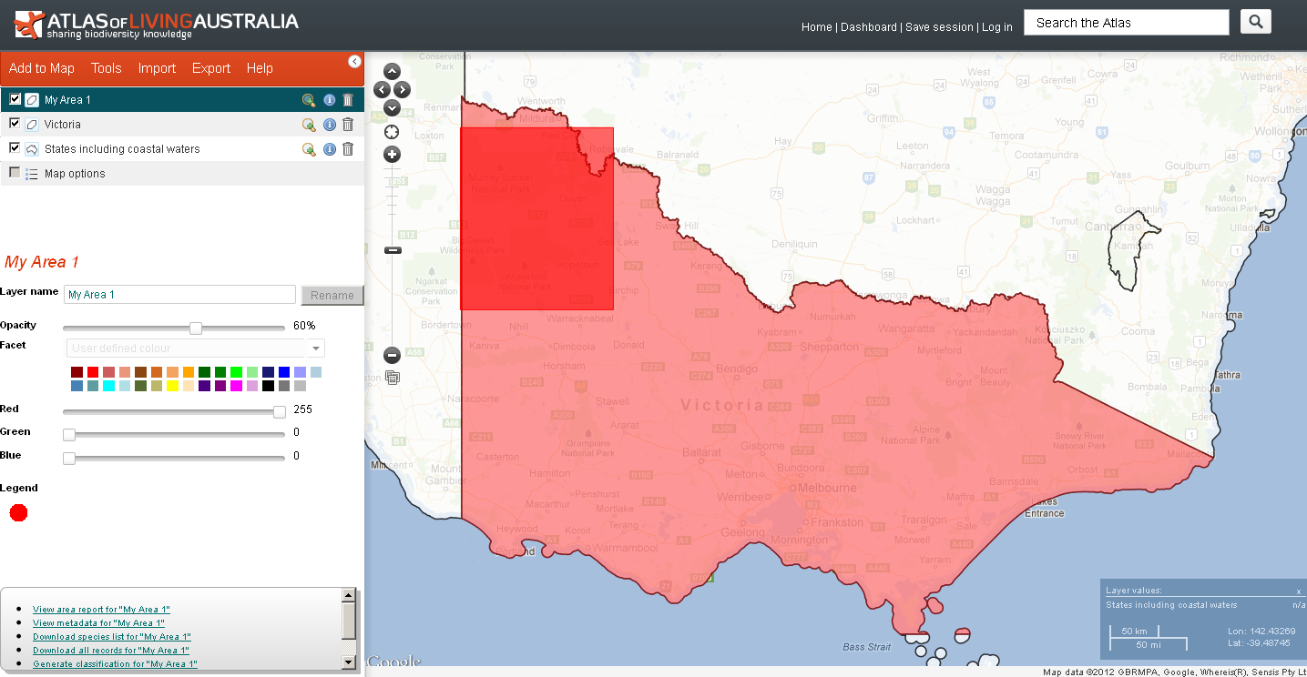Screen dimensions: 1307x677
Task: Delete the Victoria layer with trash icon
Action: [x=347, y=125]
